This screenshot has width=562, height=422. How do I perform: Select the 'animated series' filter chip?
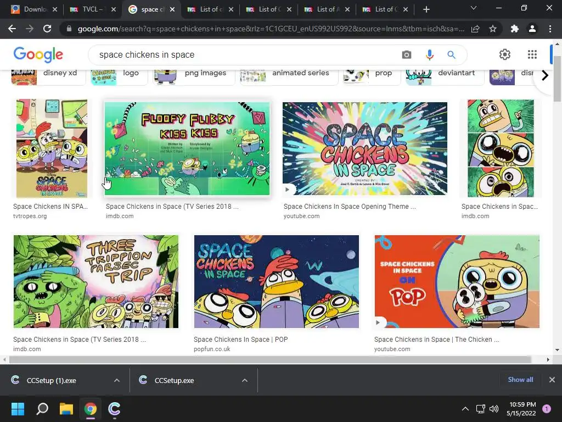coord(289,75)
